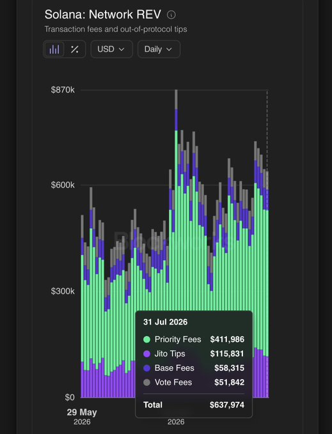The image size is (332, 434).
Task: Click the gray Vote Fees legend dot
Action: [146, 382]
